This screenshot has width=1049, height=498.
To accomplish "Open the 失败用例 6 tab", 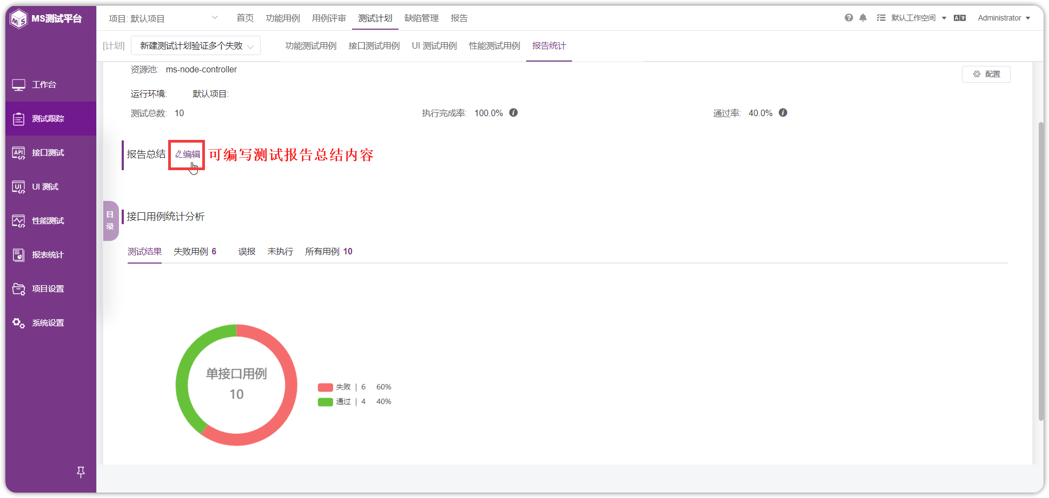I will [x=195, y=251].
